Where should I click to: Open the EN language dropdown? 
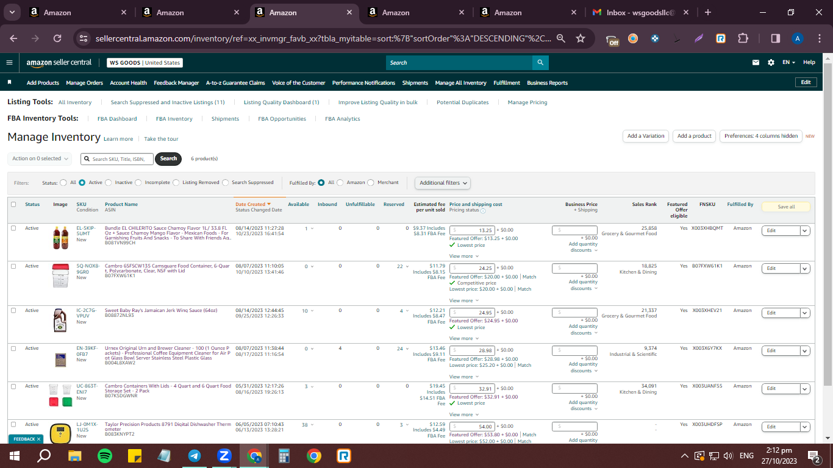tap(789, 62)
